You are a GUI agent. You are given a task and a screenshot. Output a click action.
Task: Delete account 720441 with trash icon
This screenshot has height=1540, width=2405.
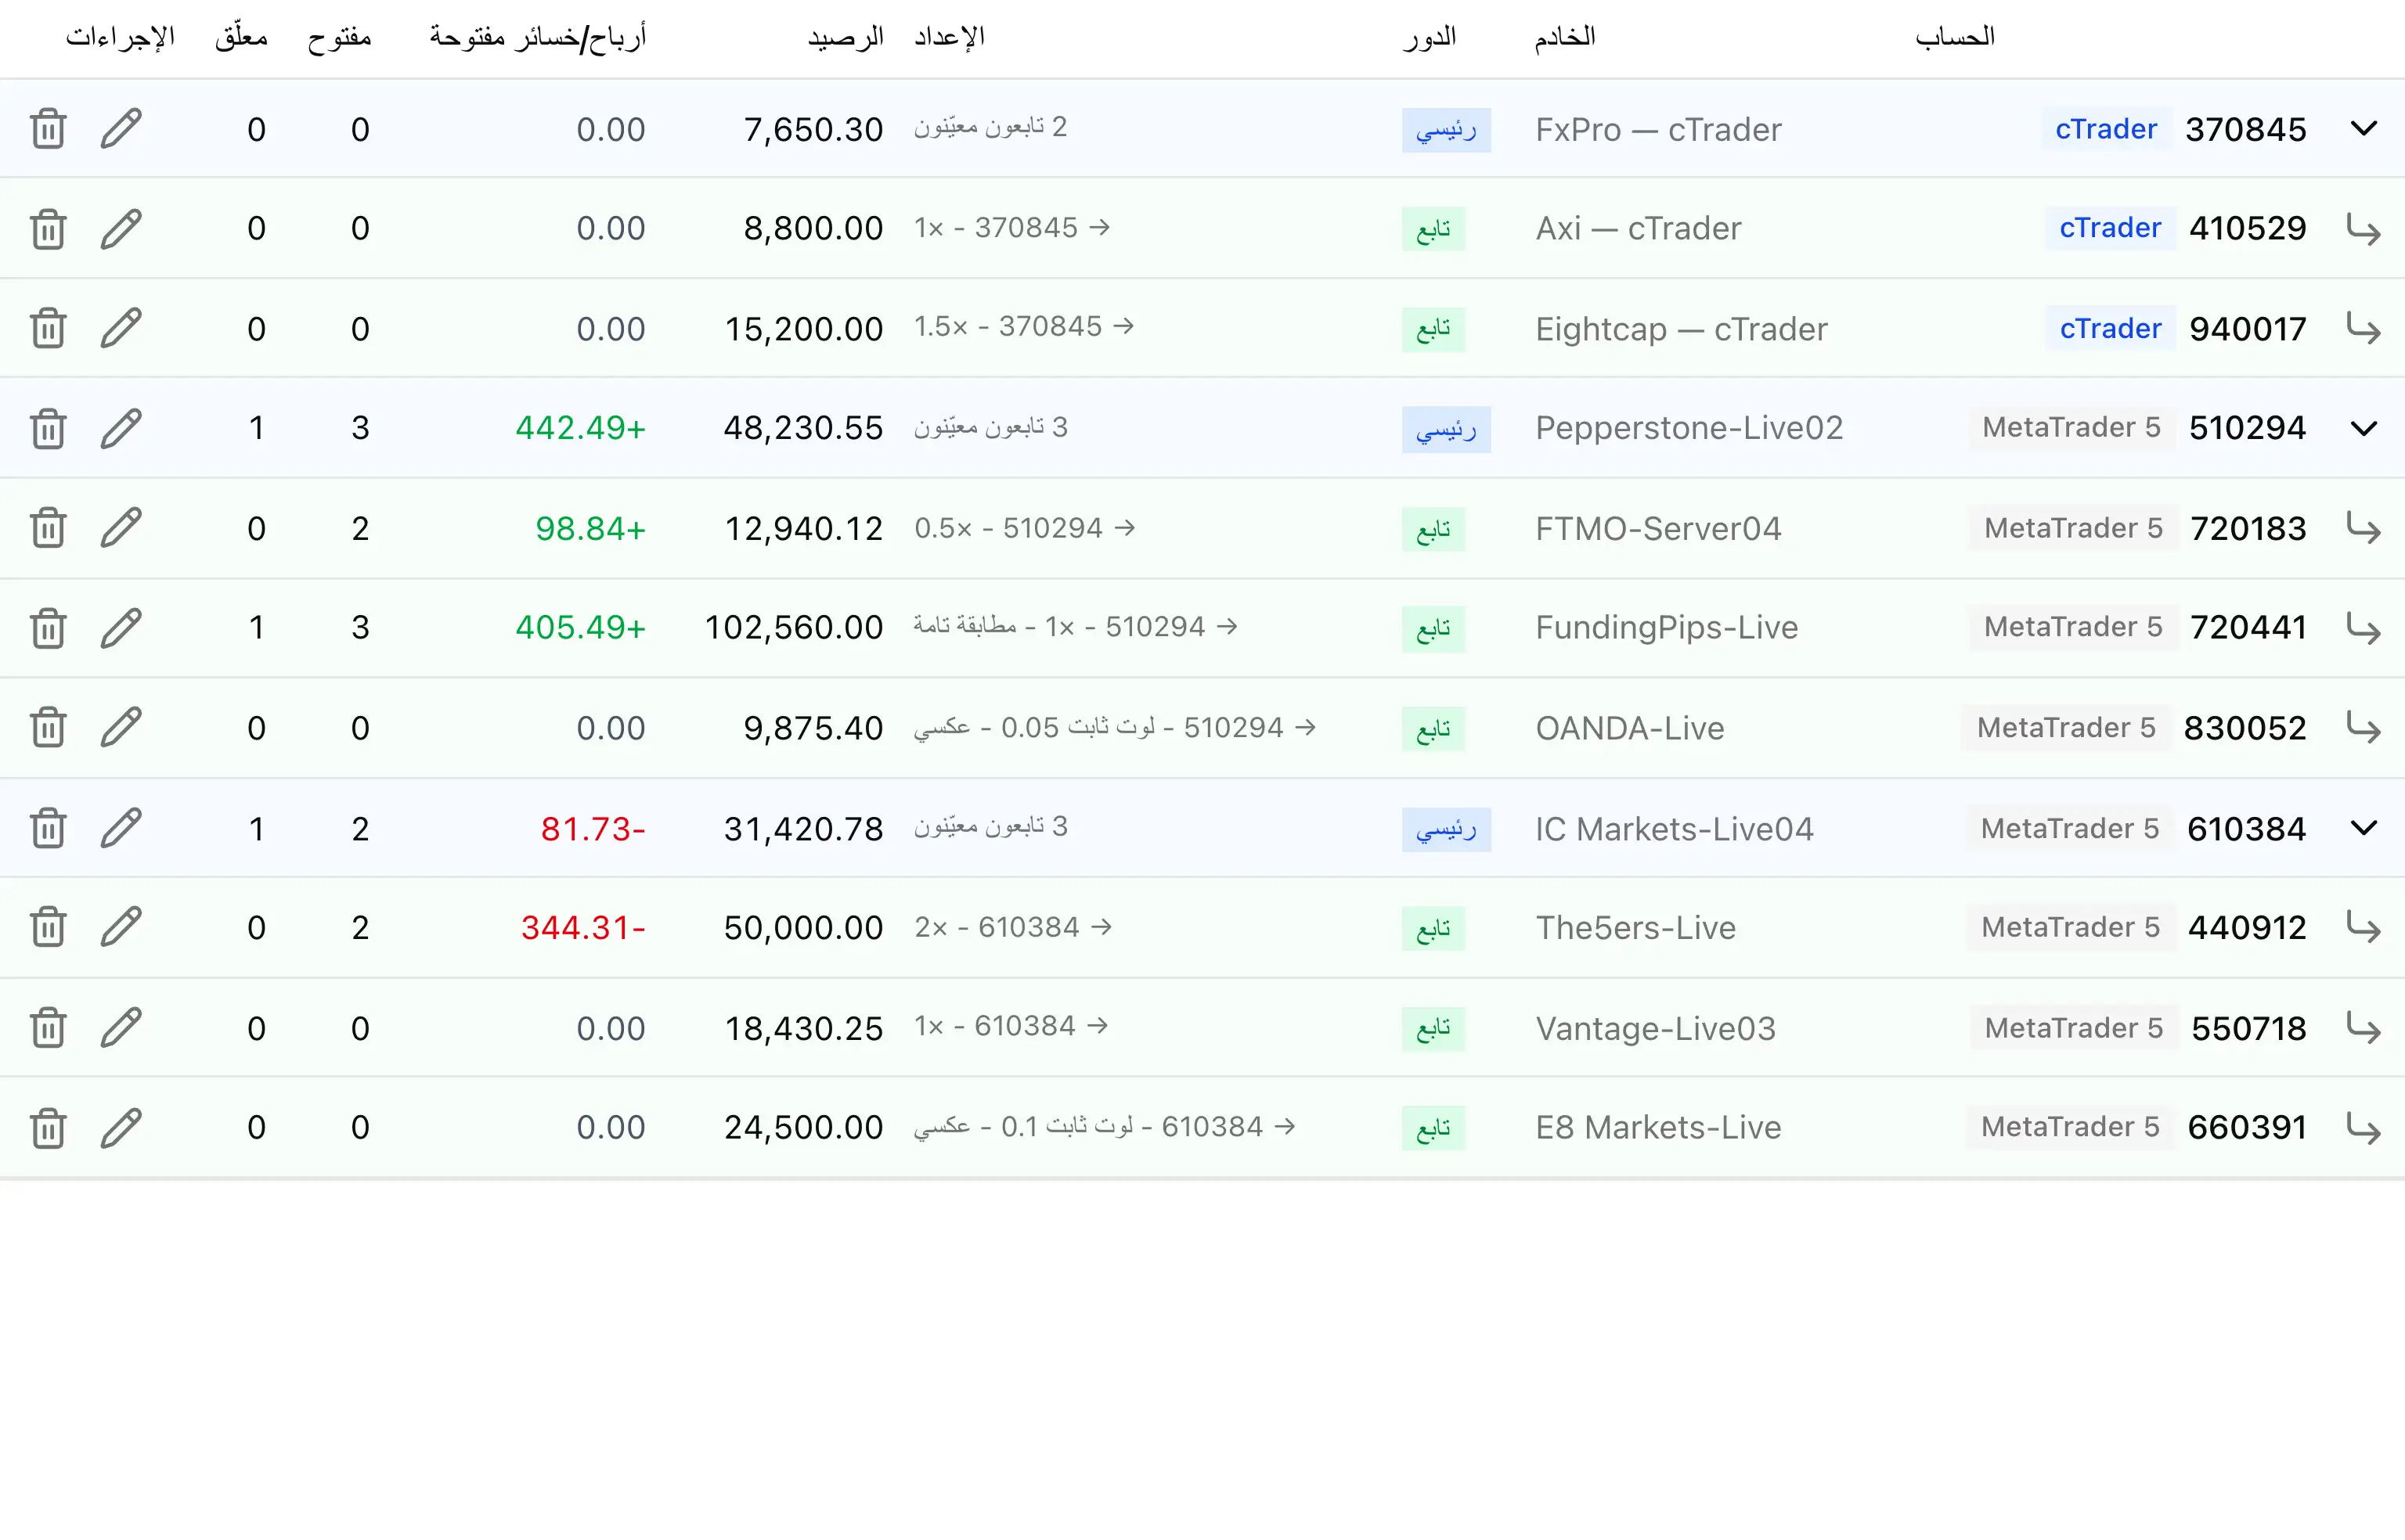48,628
